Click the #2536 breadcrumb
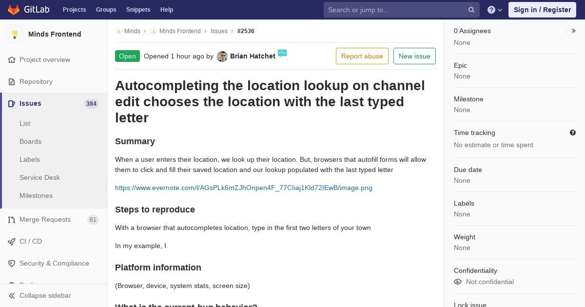 [246, 31]
